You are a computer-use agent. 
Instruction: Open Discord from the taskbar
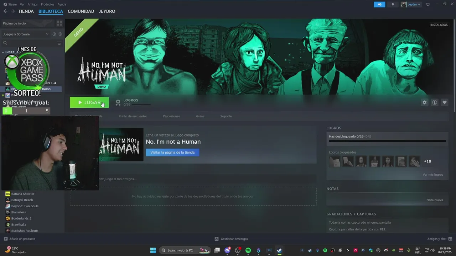pyautogui.click(x=227, y=250)
